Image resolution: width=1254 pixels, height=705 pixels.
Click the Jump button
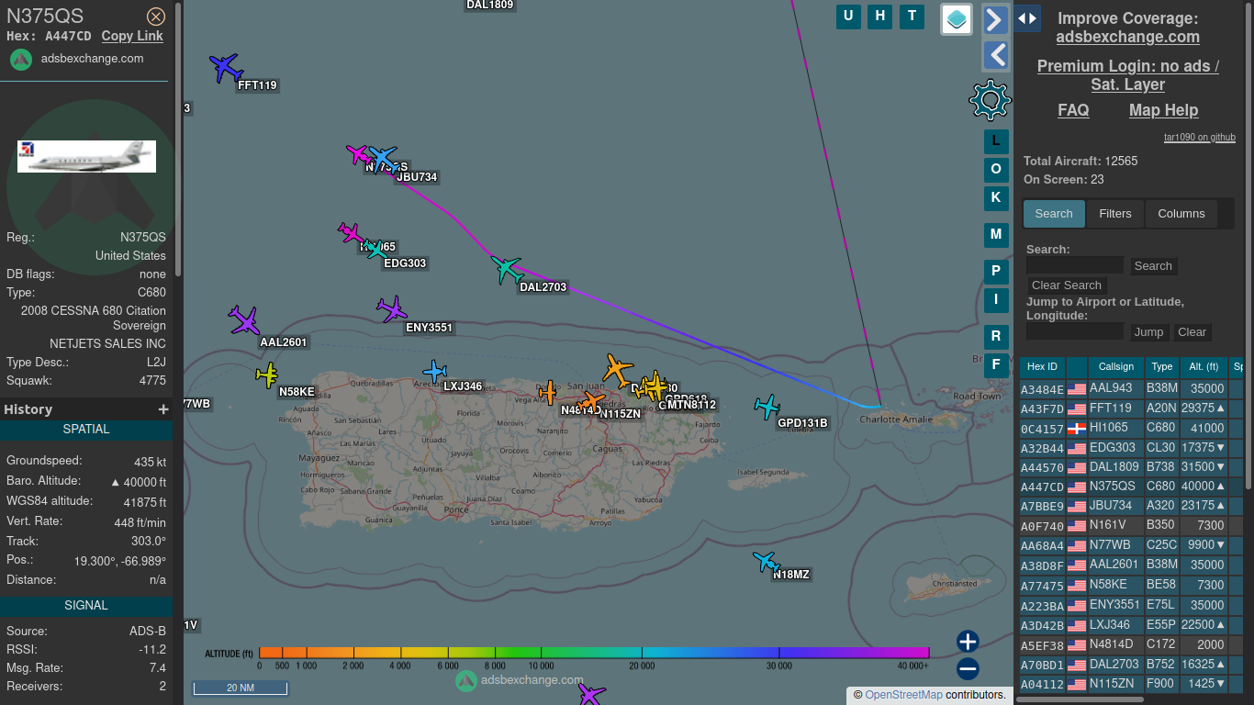coord(1148,332)
